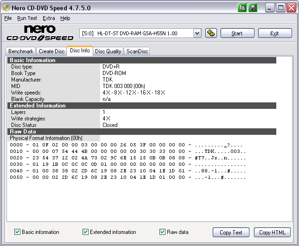Click the Copy HTML button
This screenshot has height=246, width=299.
(272, 233)
